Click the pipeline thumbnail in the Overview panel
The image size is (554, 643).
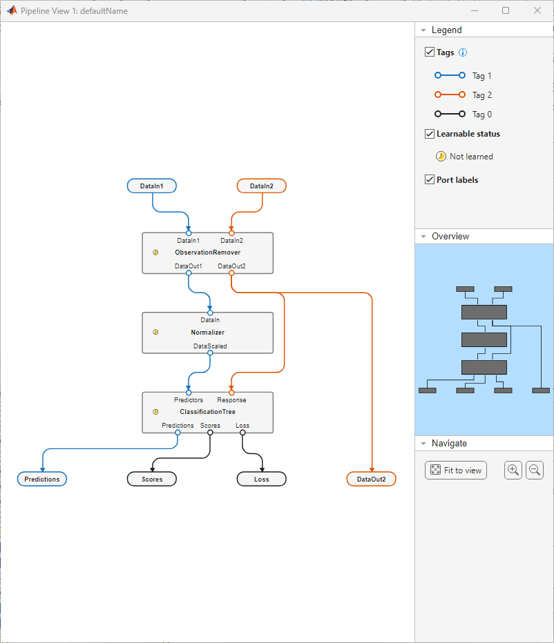[x=484, y=338]
